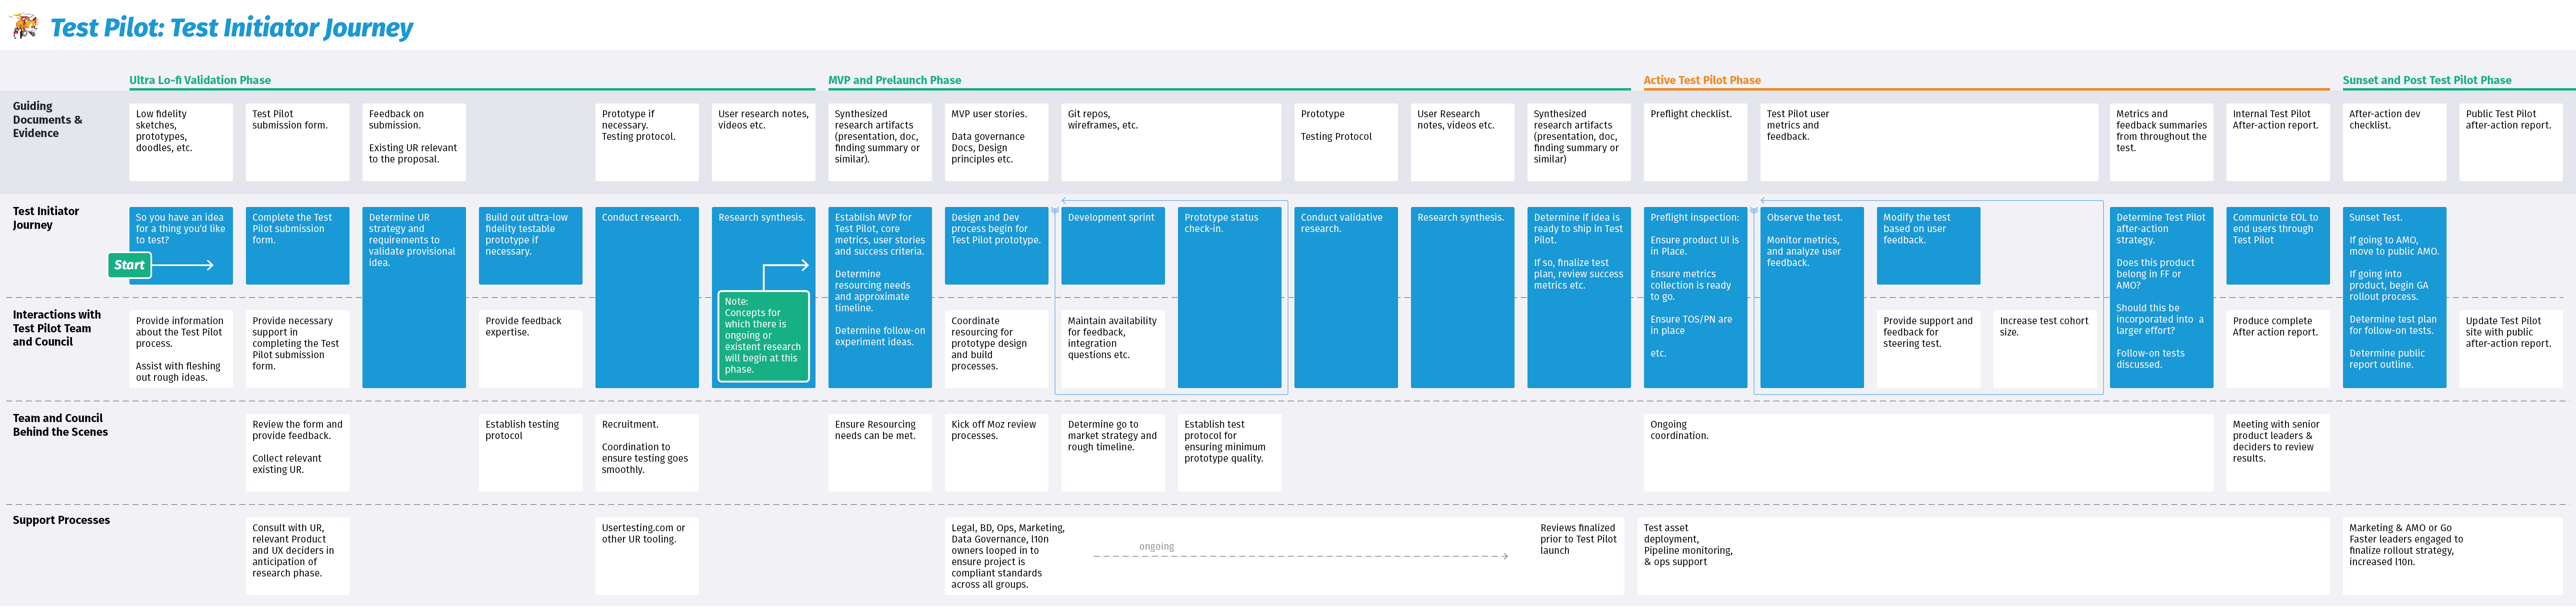Image resolution: width=2576 pixels, height=608 pixels.
Task: Click Sunset and Post Test Pilot Phase heading
Action: coord(2426,80)
